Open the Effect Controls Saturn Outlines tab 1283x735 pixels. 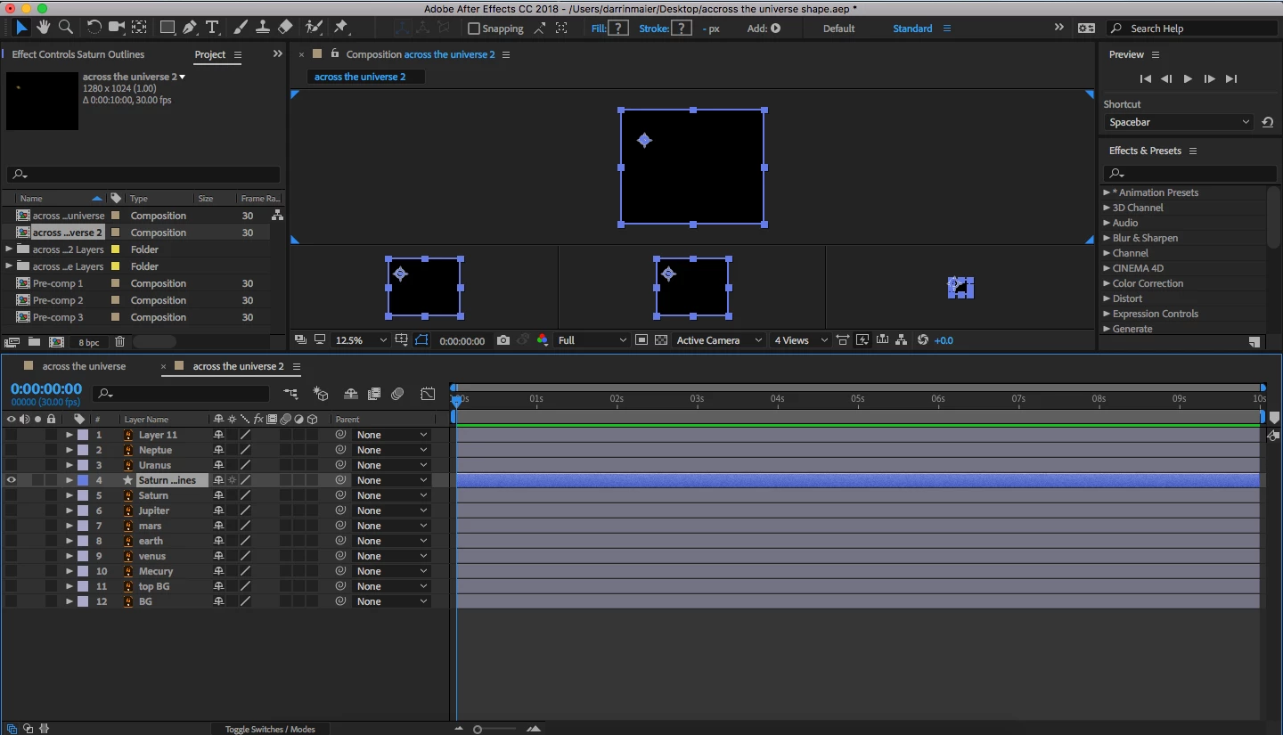click(x=78, y=54)
